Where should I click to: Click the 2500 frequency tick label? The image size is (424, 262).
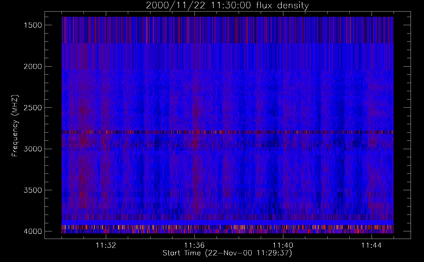pos(33,108)
